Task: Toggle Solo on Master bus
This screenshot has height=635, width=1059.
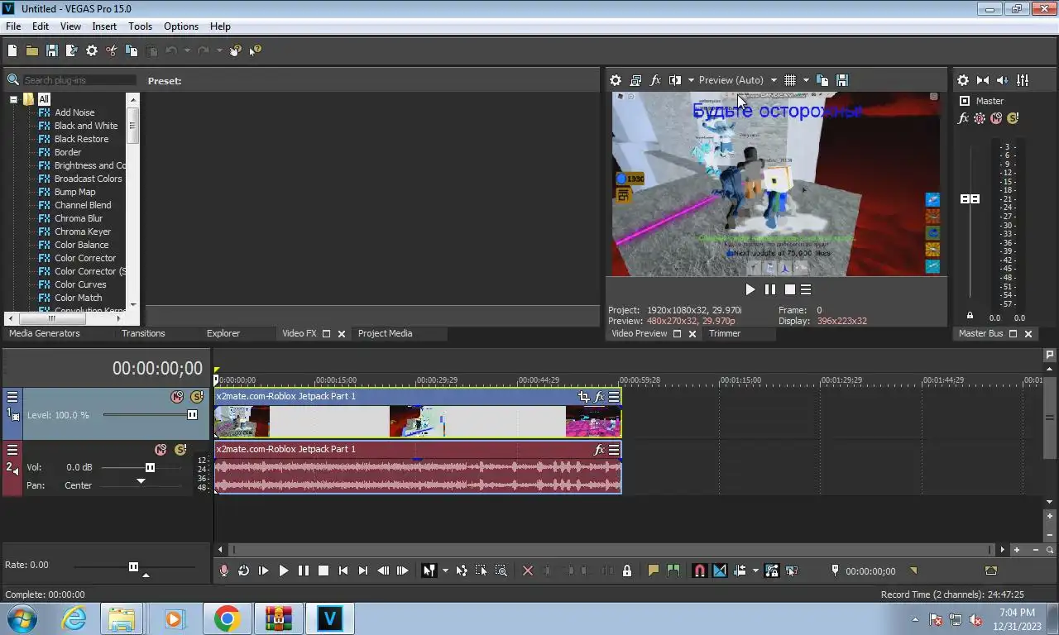Action: 1012,118
